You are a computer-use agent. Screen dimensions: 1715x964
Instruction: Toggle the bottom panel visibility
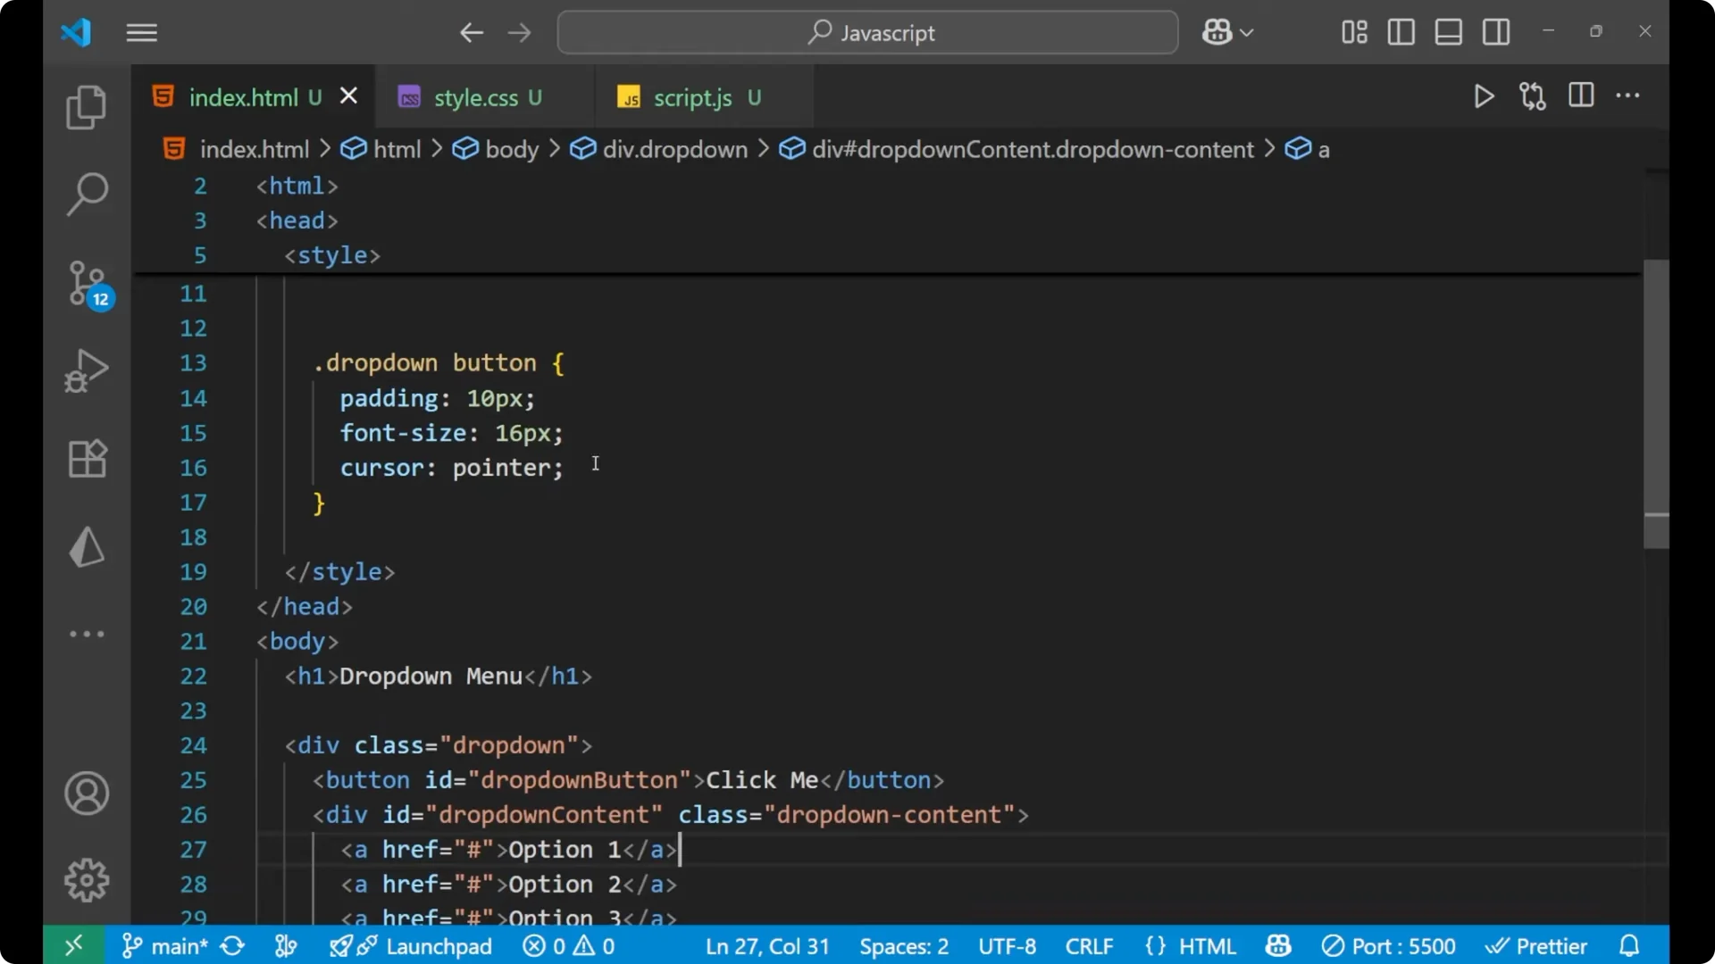[x=1448, y=32]
